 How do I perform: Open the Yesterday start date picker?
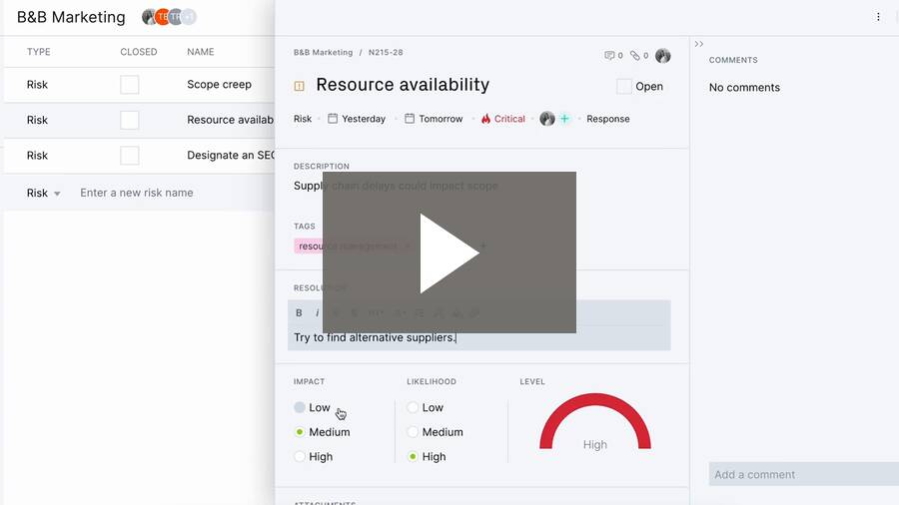pos(357,119)
